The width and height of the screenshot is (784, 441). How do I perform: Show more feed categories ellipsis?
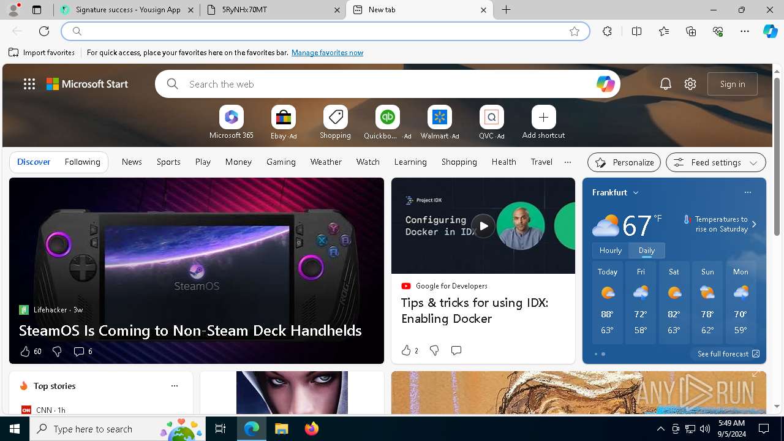pyautogui.click(x=568, y=162)
